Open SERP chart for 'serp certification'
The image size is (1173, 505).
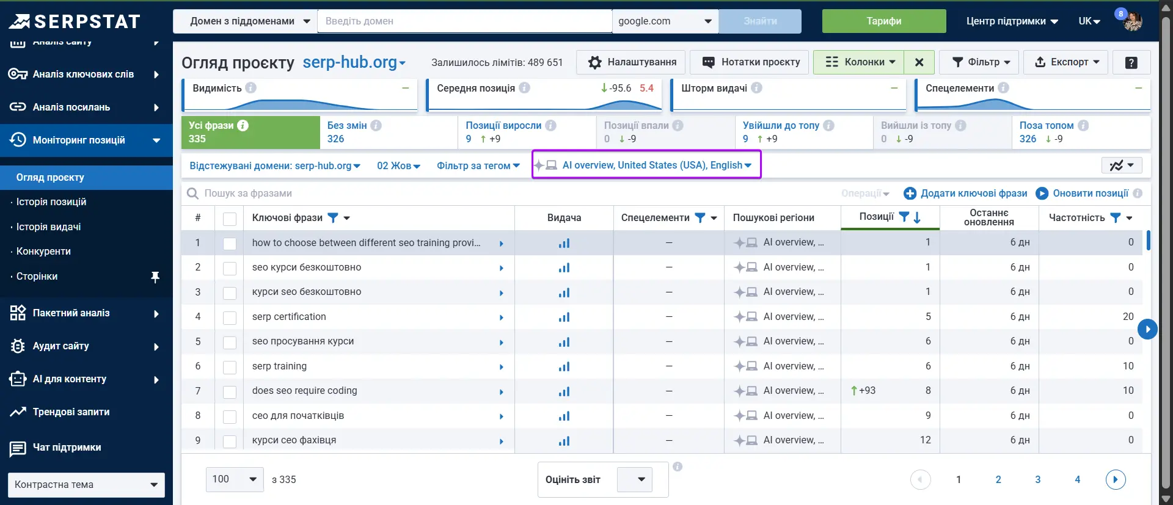pos(564,317)
